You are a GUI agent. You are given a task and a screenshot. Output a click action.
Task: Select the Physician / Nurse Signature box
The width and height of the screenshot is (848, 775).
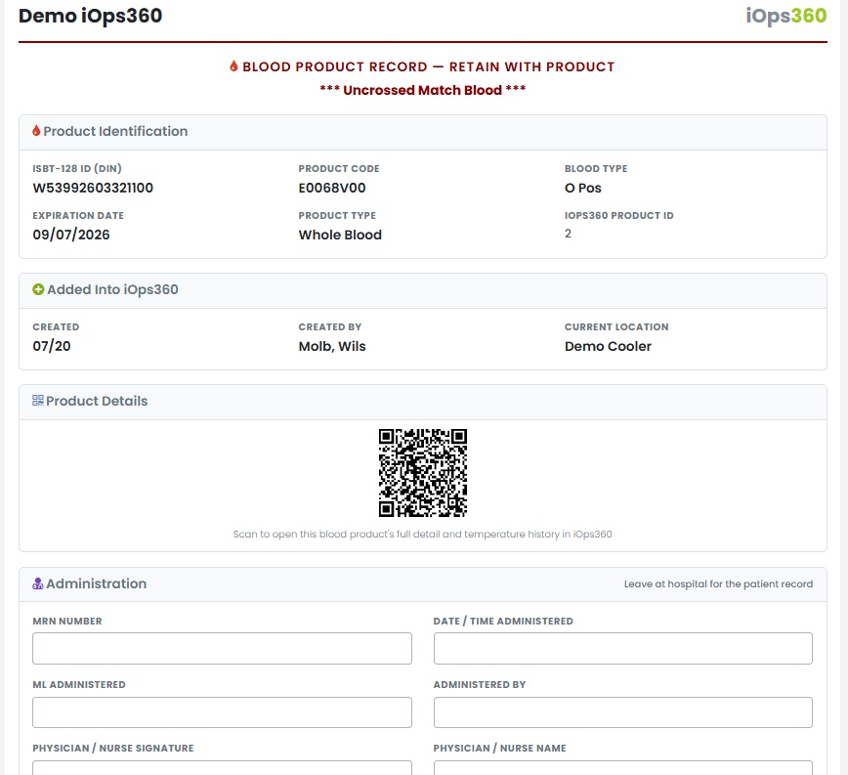point(223,768)
